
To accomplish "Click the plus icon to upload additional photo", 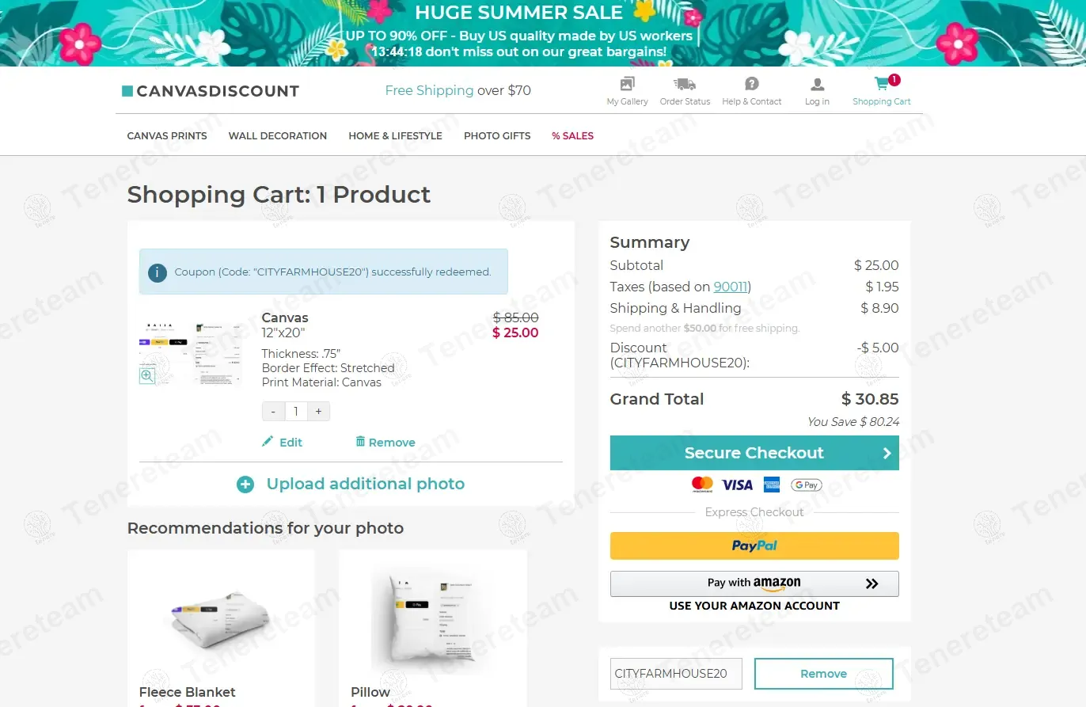I will click(245, 485).
